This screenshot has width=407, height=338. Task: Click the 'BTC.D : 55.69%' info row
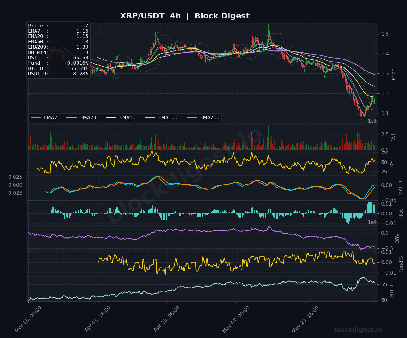coord(58,69)
